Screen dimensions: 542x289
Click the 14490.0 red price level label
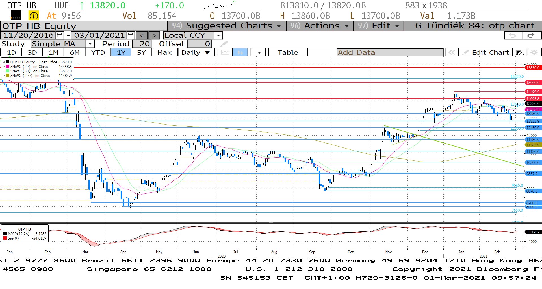[x=533, y=92]
